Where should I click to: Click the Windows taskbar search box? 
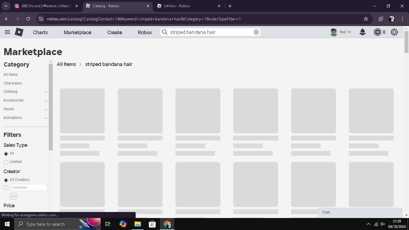57,224
